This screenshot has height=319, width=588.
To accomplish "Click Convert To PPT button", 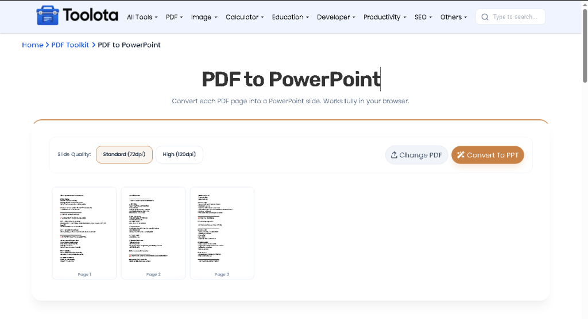I will (488, 155).
